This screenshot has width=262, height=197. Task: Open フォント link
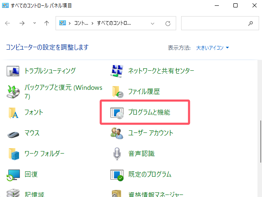point(34,112)
